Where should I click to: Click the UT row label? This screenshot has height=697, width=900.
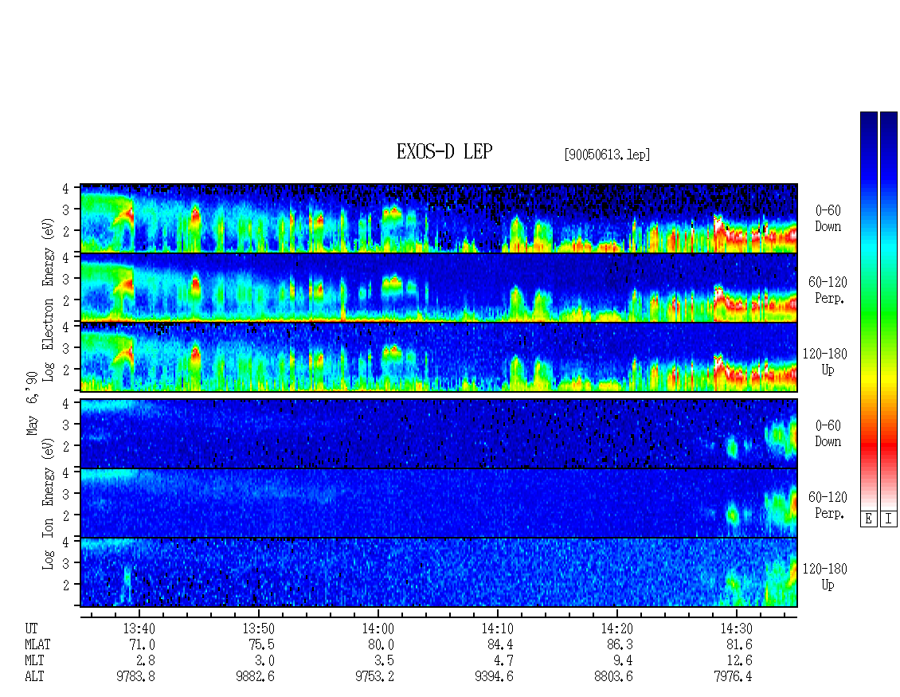tap(31, 628)
